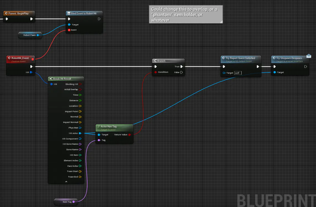This screenshot has width=316, height=207.
Task: Click the Branch node's False output pin
Action: [181, 72]
